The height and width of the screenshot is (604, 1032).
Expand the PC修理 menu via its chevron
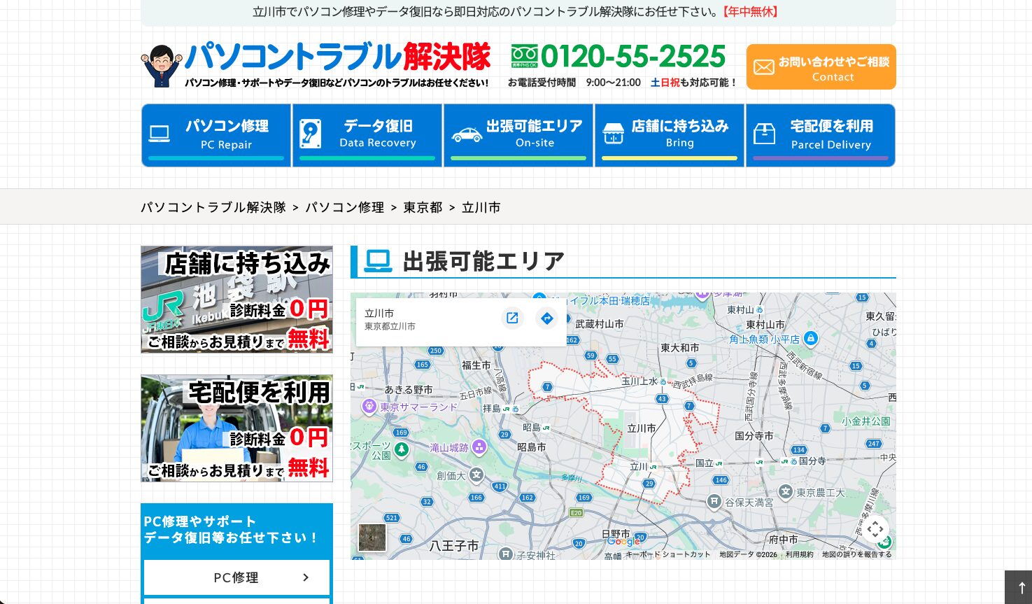tap(306, 577)
